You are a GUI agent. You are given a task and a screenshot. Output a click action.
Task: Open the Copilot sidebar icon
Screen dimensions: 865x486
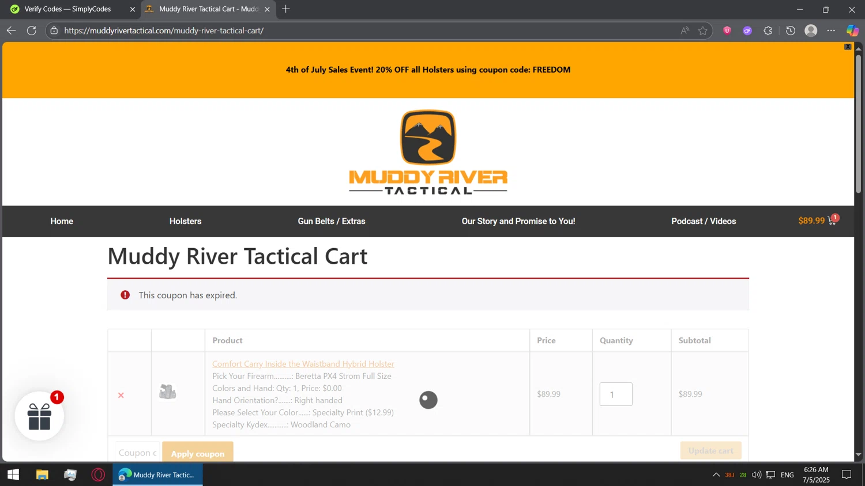[x=852, y=31]
